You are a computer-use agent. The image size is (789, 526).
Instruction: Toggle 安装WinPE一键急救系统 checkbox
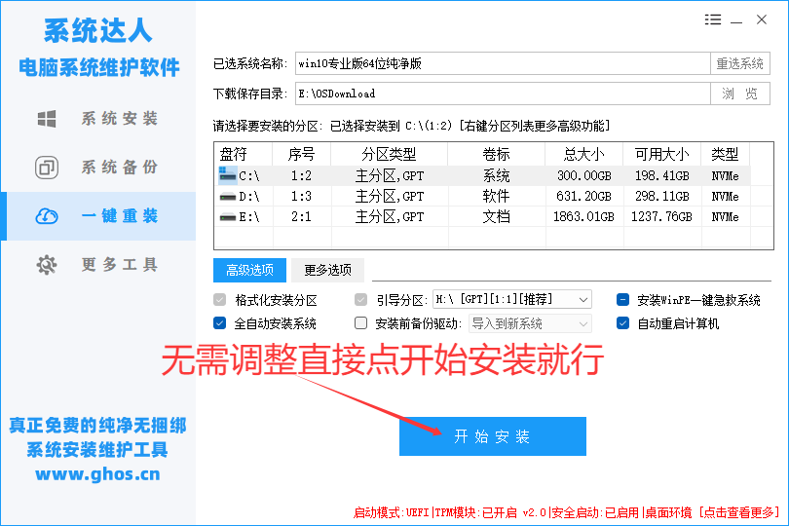[623, 300]
